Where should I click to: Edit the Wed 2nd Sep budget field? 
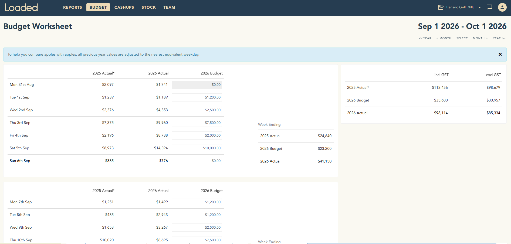click(x=197, y=110)
